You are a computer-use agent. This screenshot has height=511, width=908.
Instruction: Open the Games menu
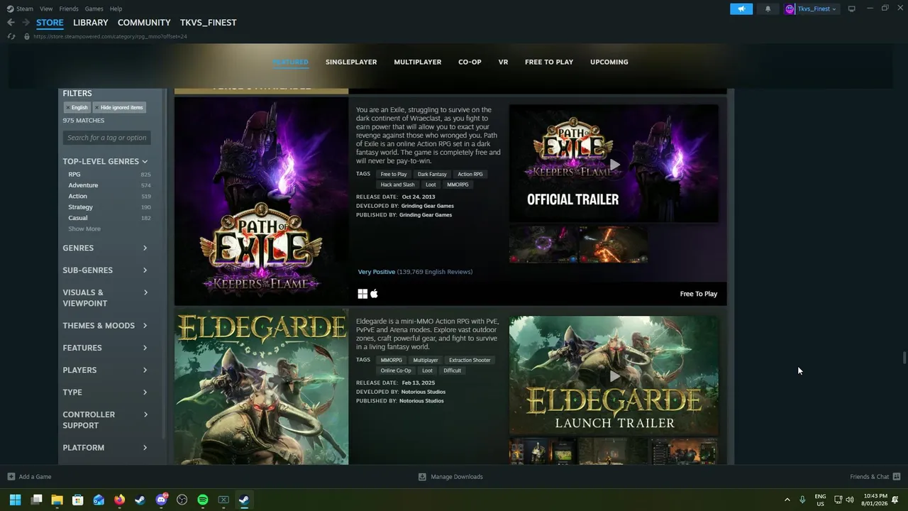click(94, 9)
